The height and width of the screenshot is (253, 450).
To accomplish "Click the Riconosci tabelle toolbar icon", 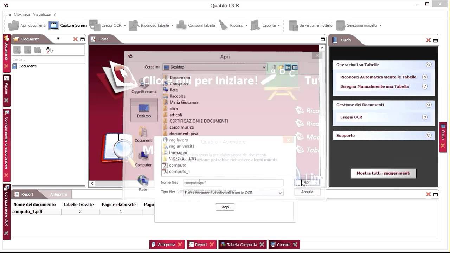I will (134, 25).
